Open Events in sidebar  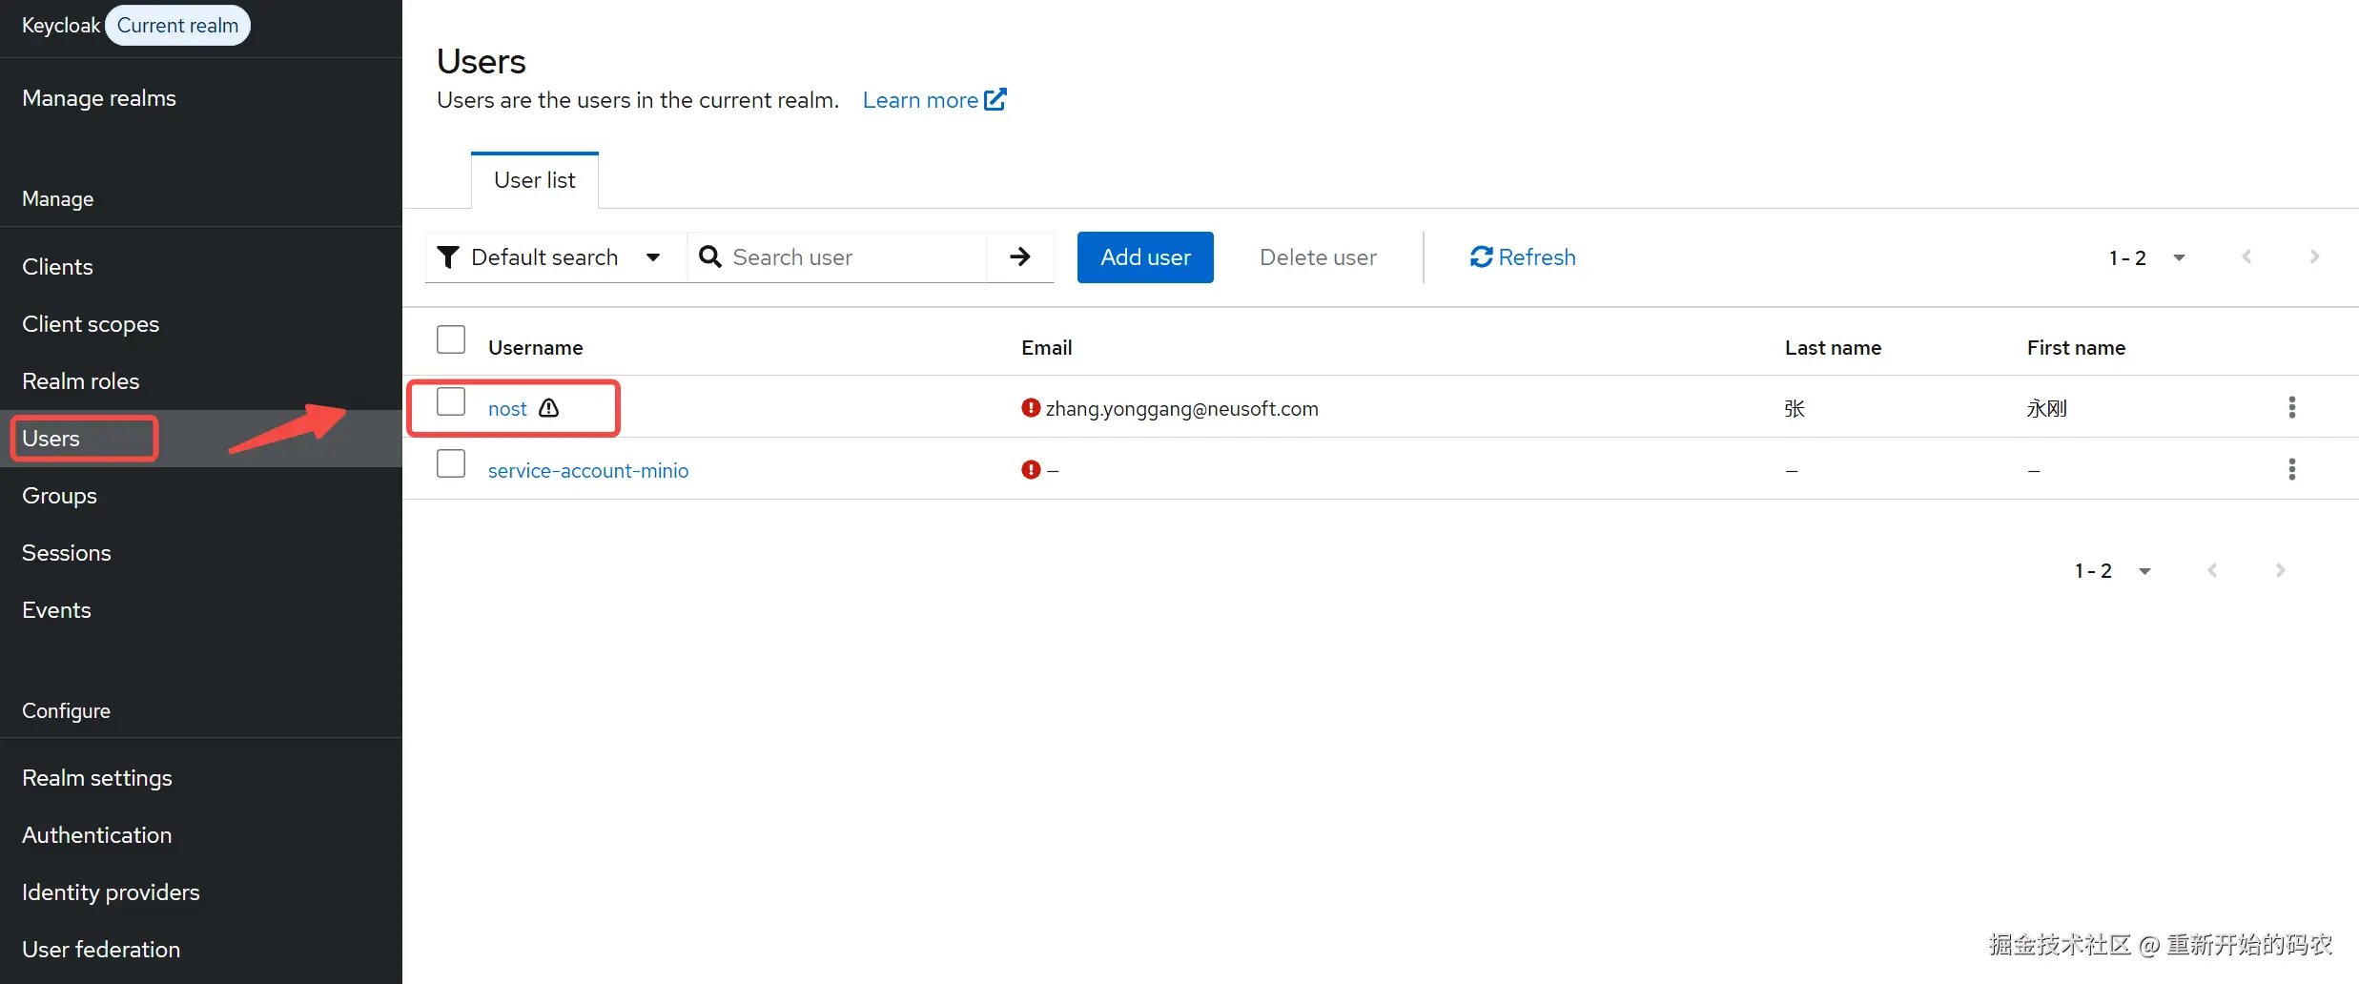tap(56, 610)
